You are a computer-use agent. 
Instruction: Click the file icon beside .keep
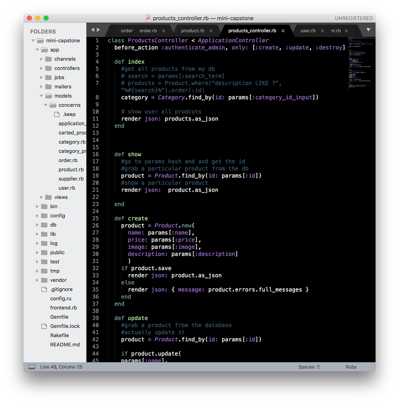pos(57,114)
